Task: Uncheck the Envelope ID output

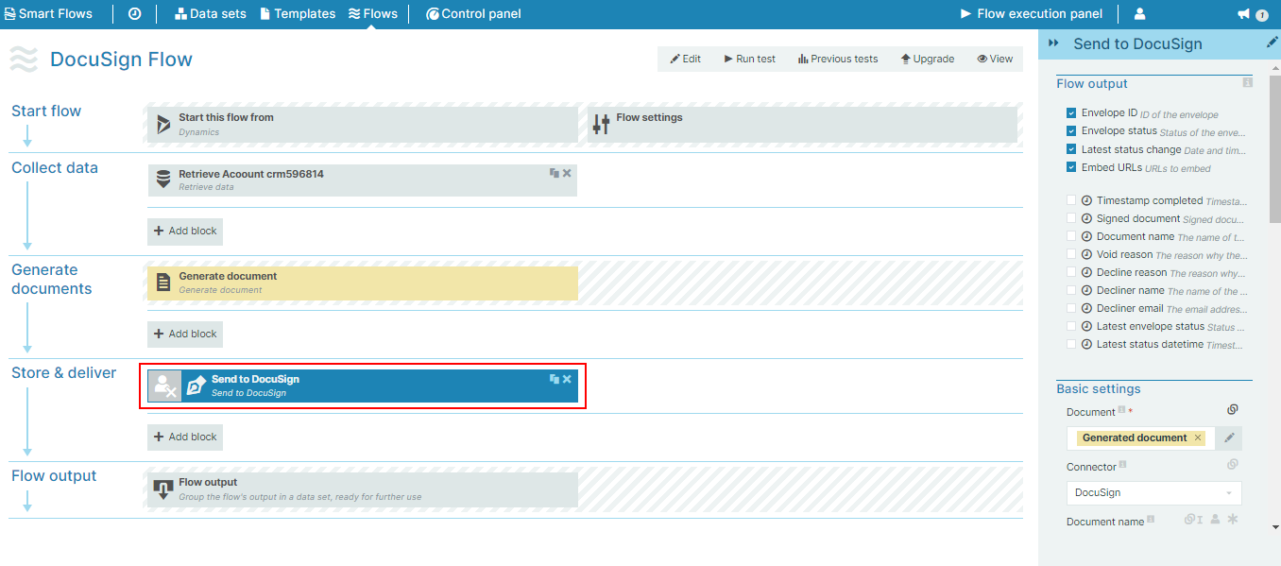Action: (x=1071, y=112)
